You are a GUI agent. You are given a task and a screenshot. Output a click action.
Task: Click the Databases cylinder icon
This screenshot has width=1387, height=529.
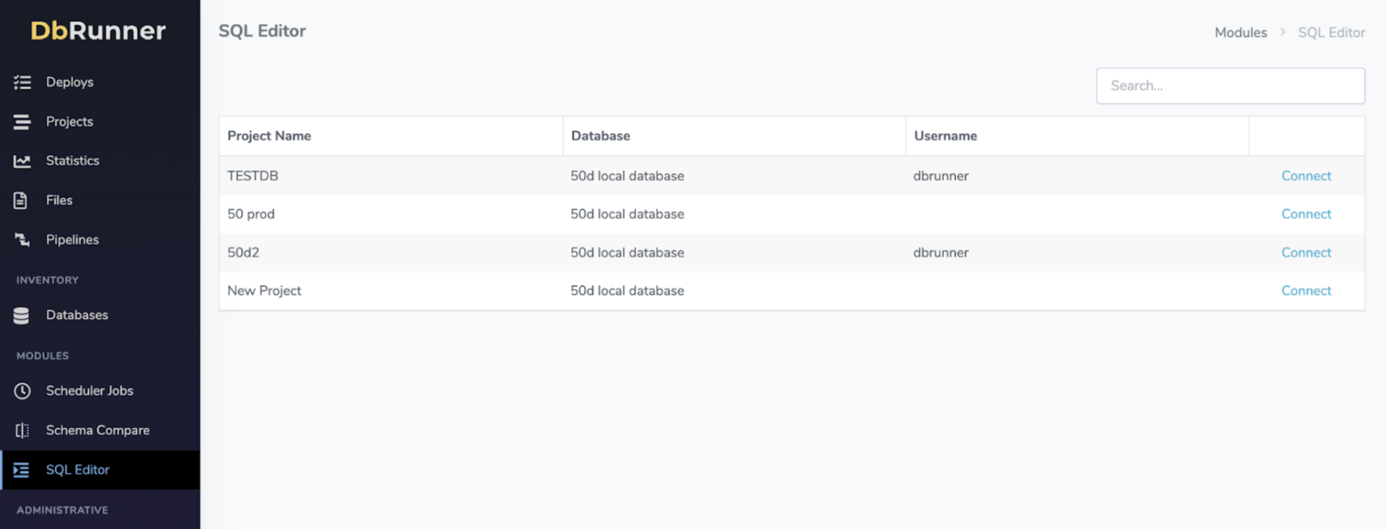click(22, 316)
